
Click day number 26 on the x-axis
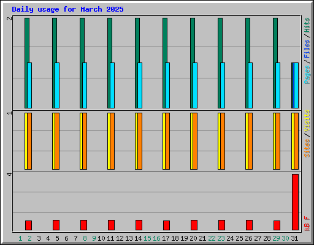point(248,238)
